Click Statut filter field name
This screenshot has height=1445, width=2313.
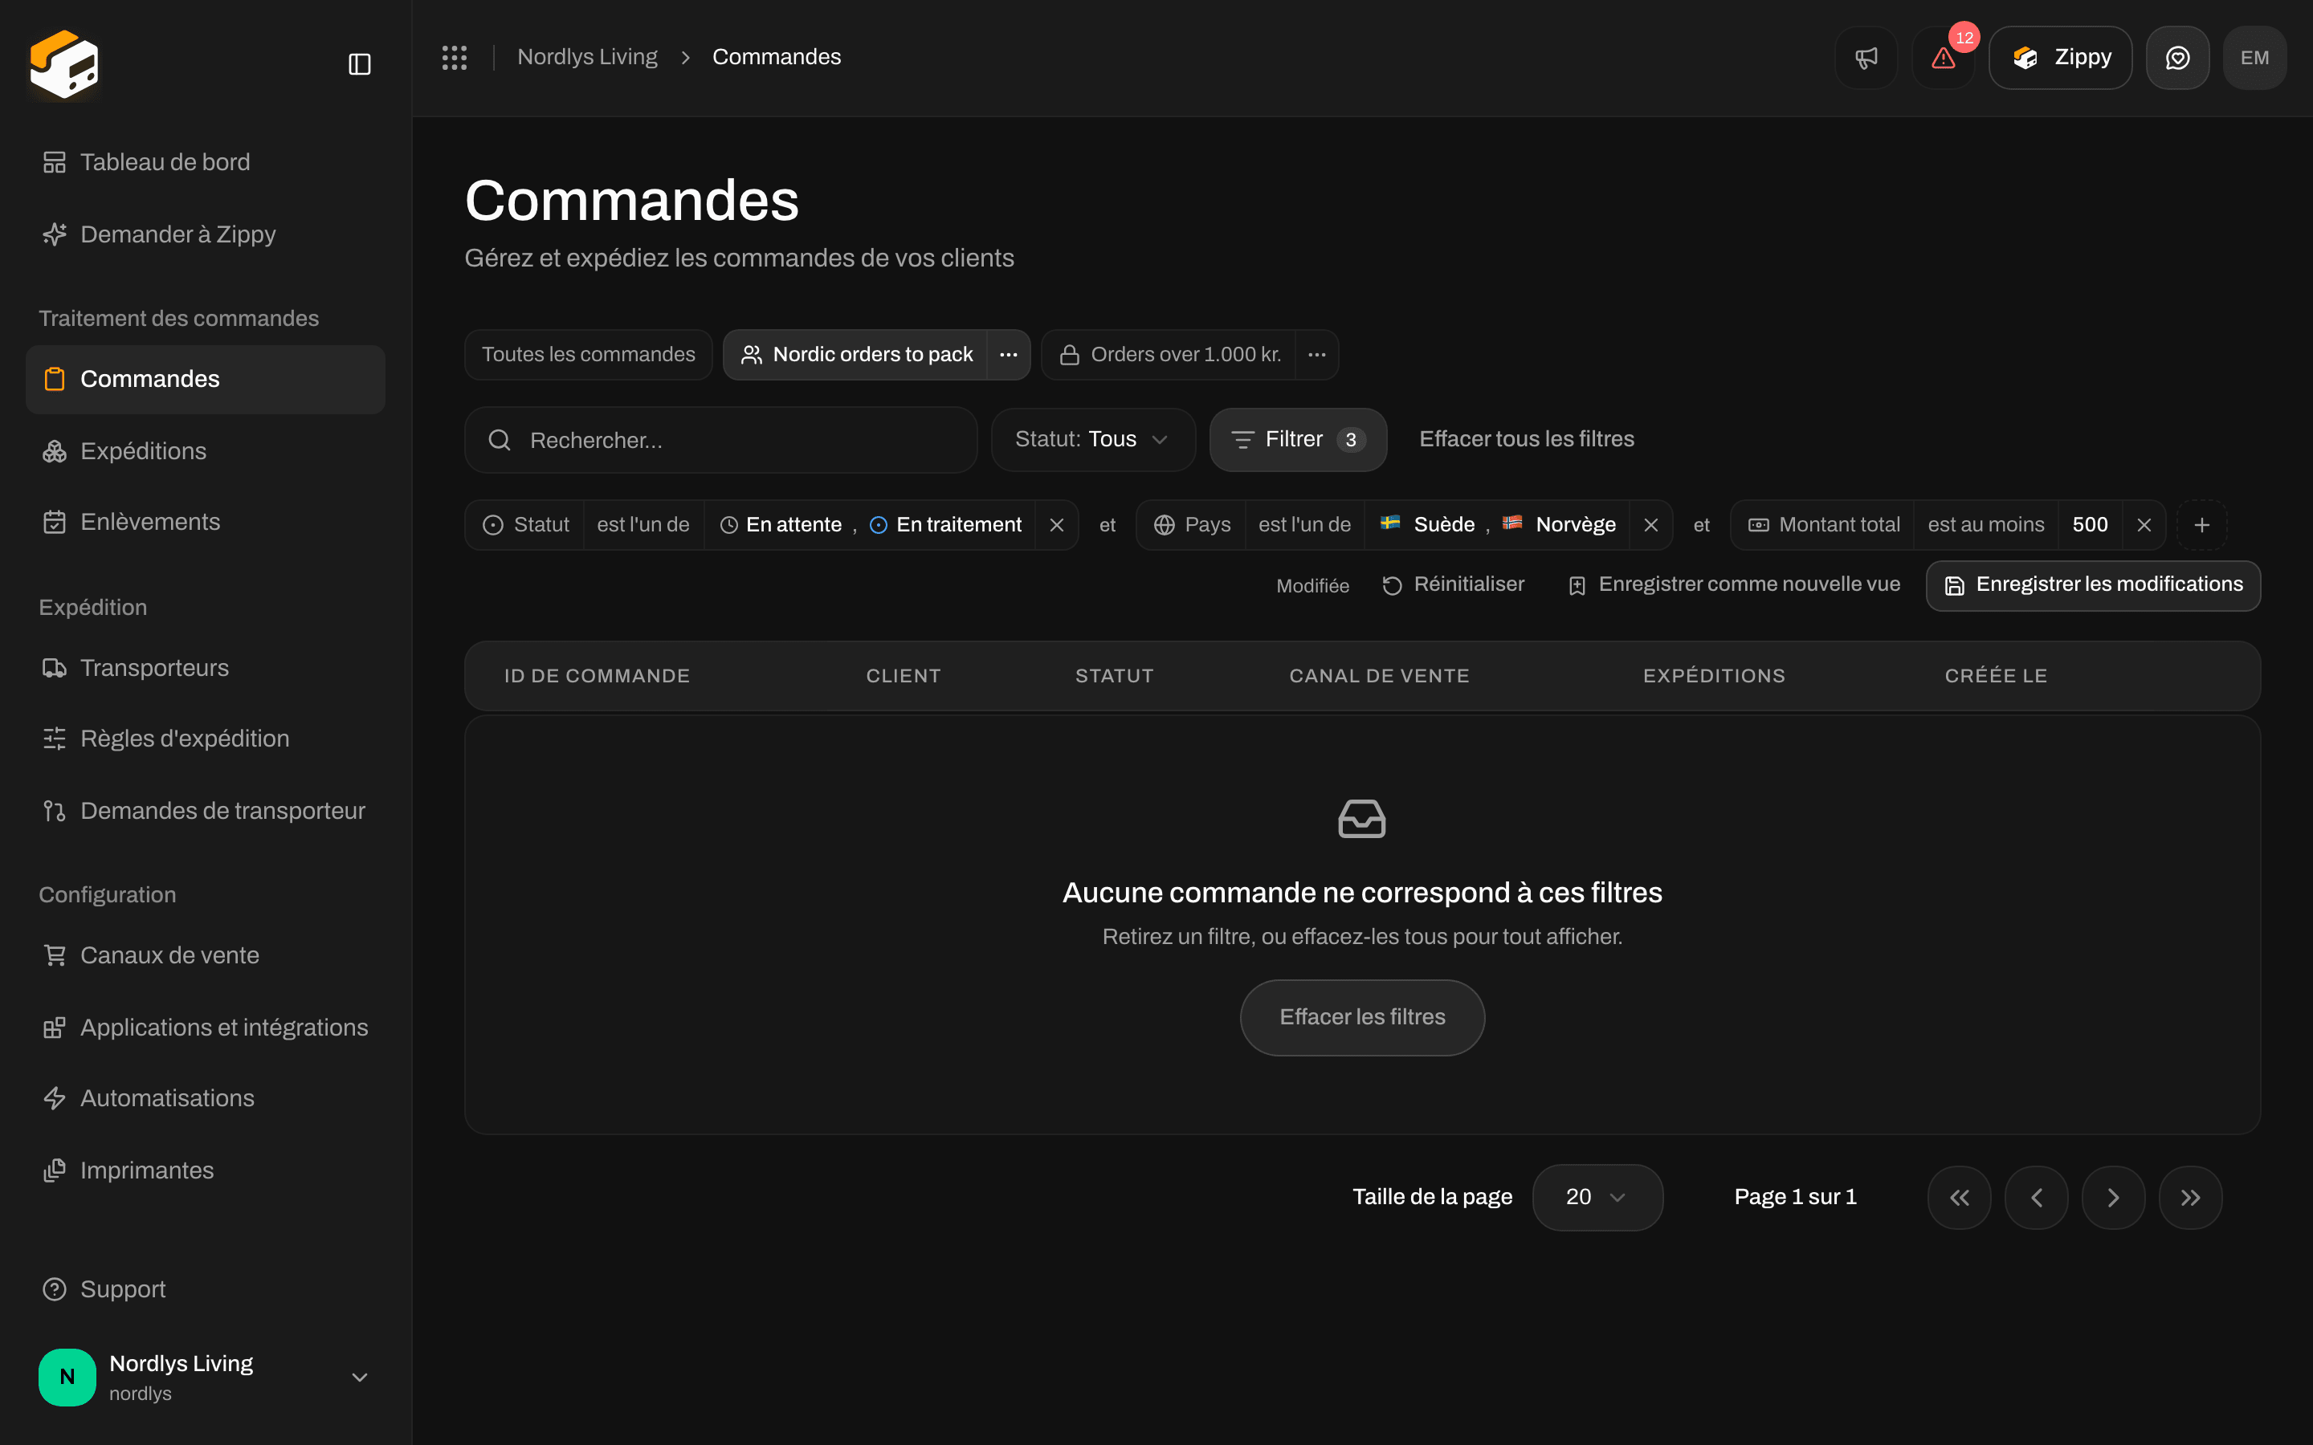[524, 525]
